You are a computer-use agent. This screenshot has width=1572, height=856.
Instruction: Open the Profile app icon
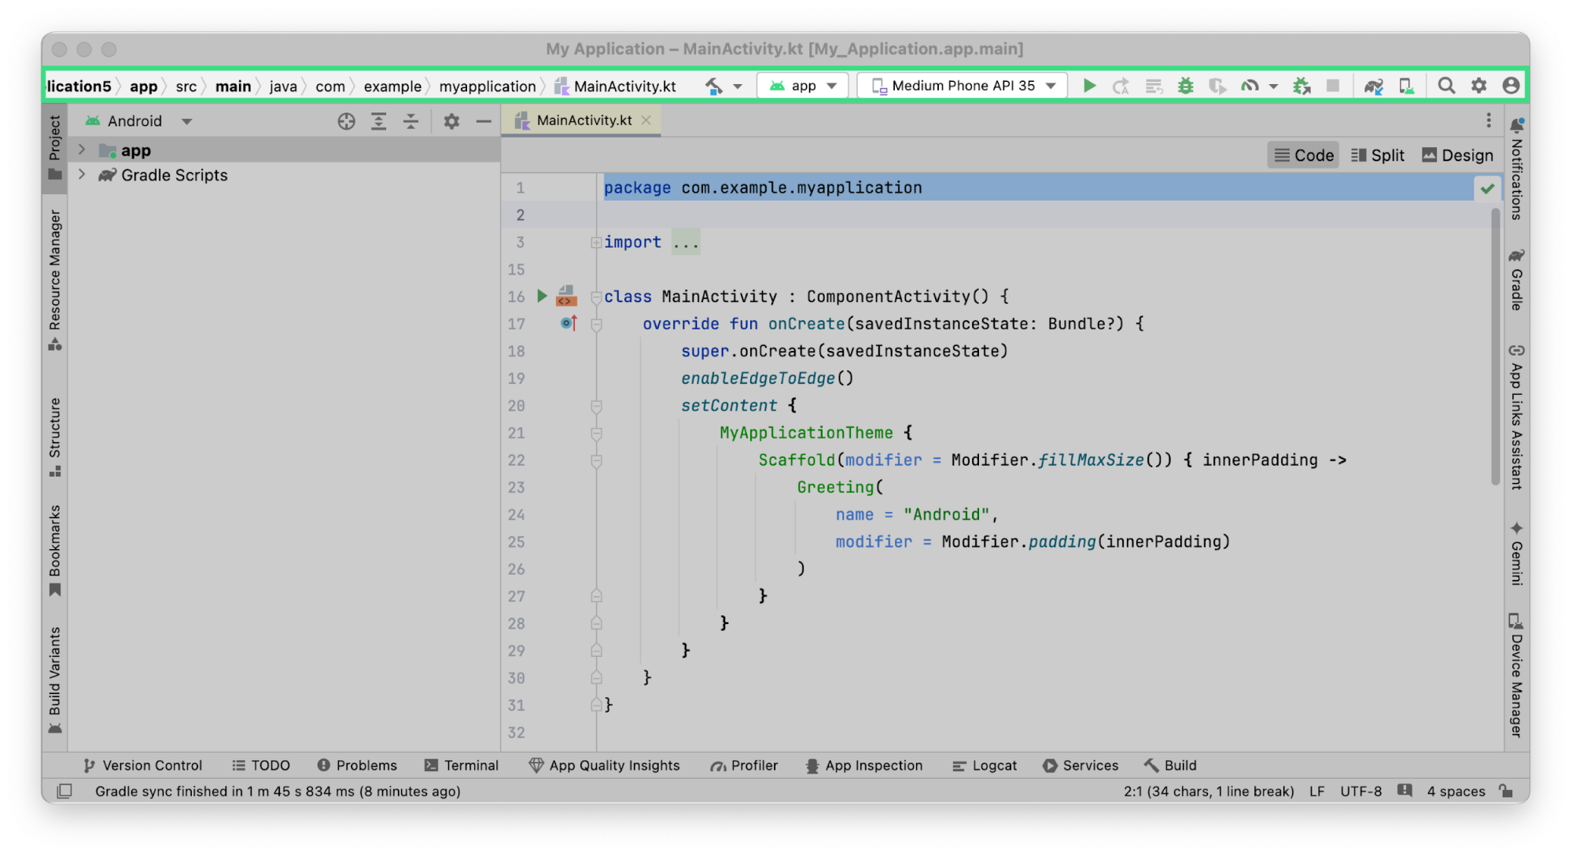pos(1250,86)
